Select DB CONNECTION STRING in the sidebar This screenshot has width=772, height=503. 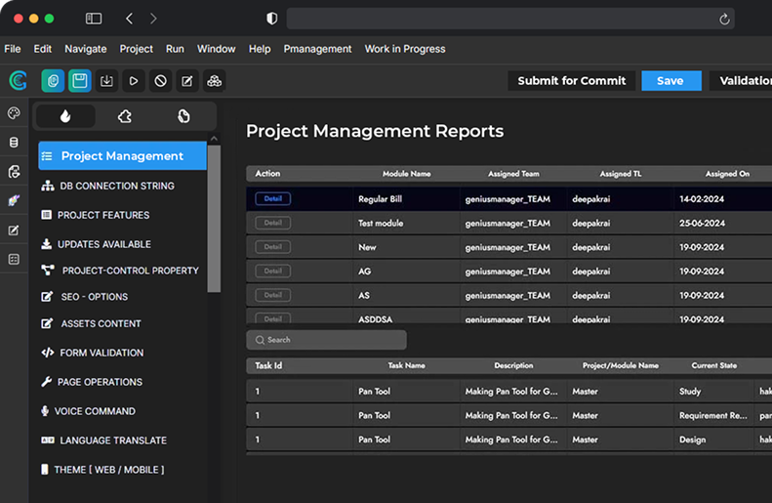117,186
